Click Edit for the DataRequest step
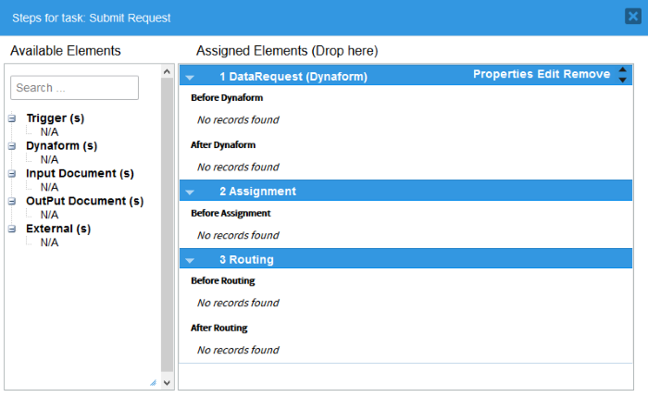The width and height of the screenshot is (648, 397). 548,74
